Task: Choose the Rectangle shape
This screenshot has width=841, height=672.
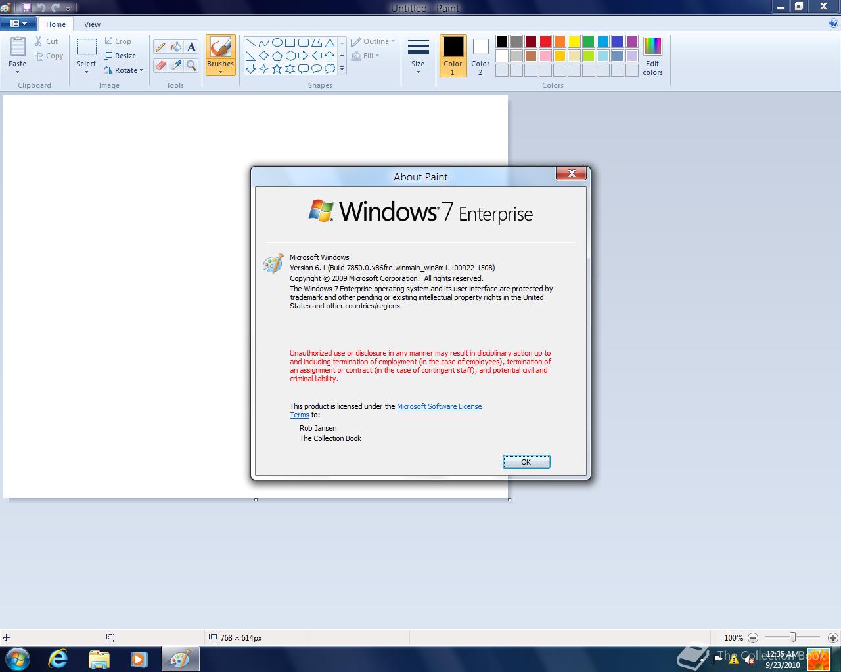Action: click(290, 43)
